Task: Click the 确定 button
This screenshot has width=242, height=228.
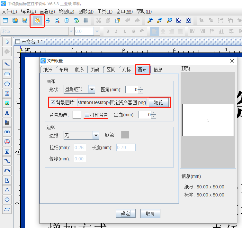Action: (x=125, y=214)
